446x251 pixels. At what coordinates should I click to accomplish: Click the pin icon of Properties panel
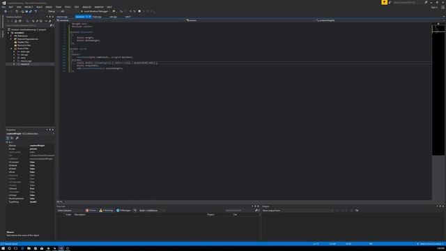(49, 130)
